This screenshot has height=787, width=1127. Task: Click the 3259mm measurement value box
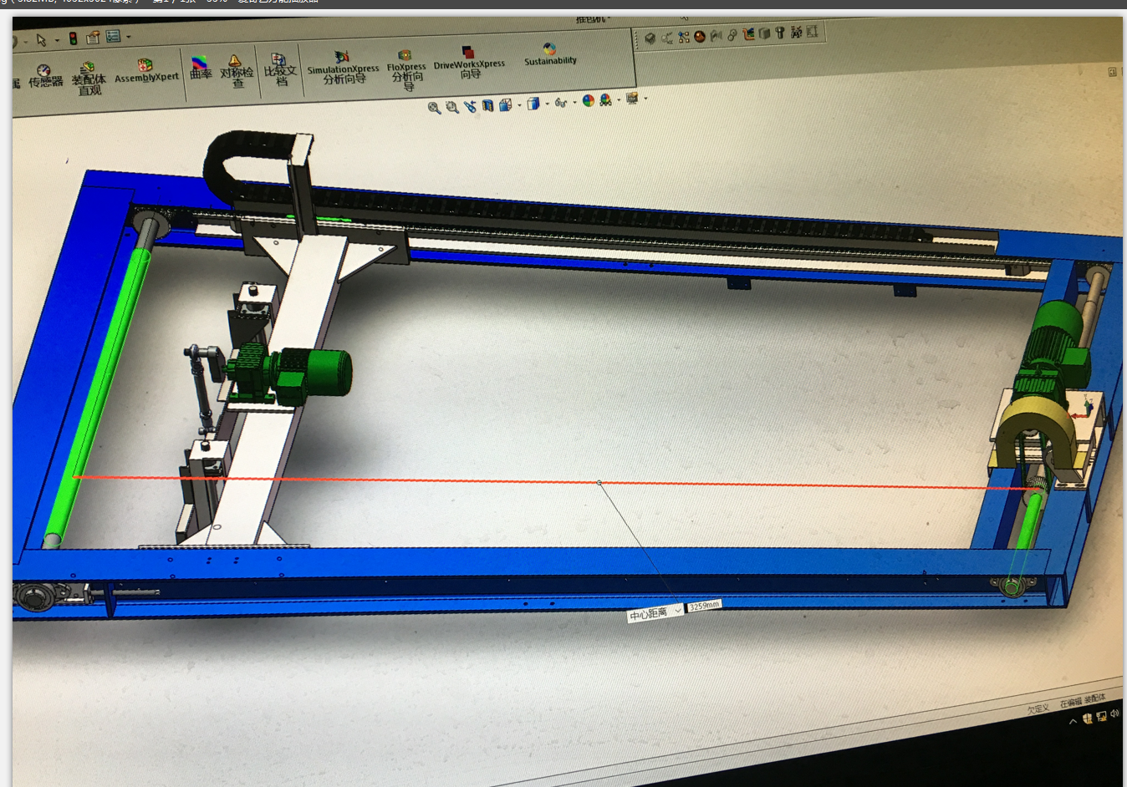tap(703, 606)
